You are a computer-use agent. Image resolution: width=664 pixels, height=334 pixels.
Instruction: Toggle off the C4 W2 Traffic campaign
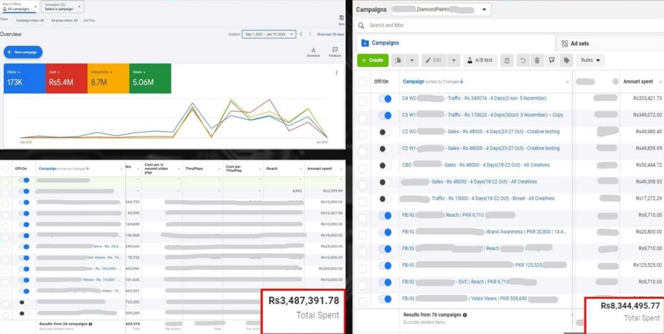(385, 99)
